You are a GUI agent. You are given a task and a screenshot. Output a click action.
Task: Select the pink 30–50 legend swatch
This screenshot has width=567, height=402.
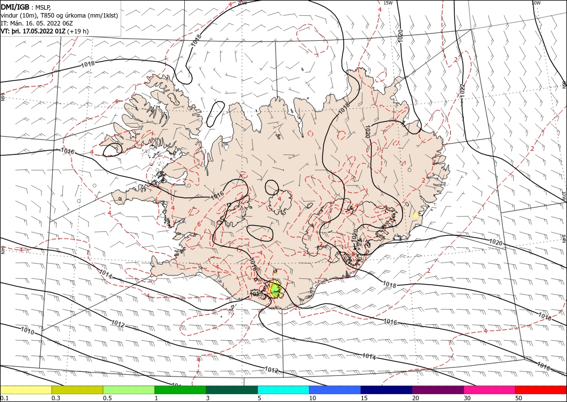(490, 390)
